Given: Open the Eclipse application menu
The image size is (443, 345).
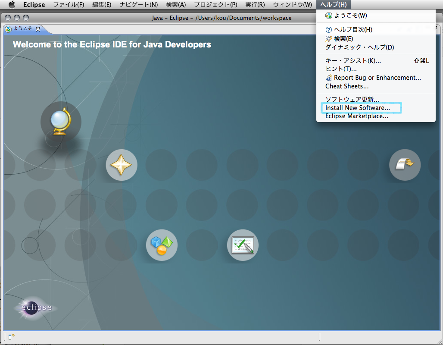Looking at the screenshot, I should pyautogui.click(x=34, y=4).
